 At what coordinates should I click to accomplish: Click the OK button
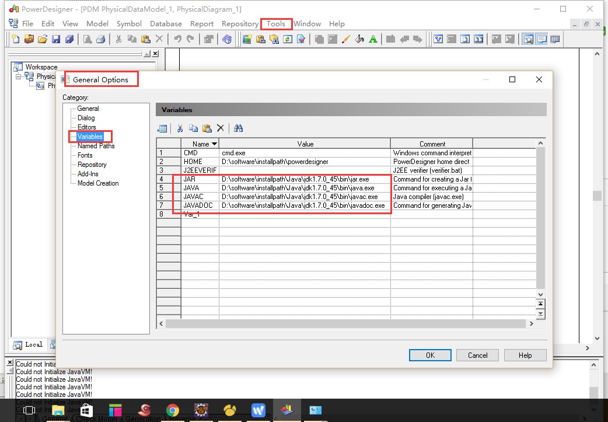(430, 355)
